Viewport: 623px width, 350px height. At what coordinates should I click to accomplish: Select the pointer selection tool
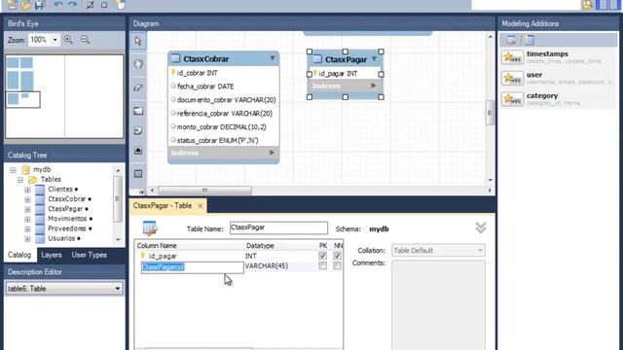click(138, 41)
